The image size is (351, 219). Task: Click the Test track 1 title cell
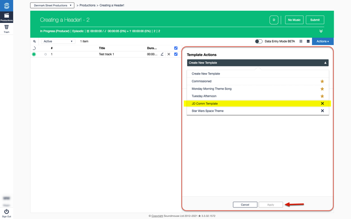[106, 54]
